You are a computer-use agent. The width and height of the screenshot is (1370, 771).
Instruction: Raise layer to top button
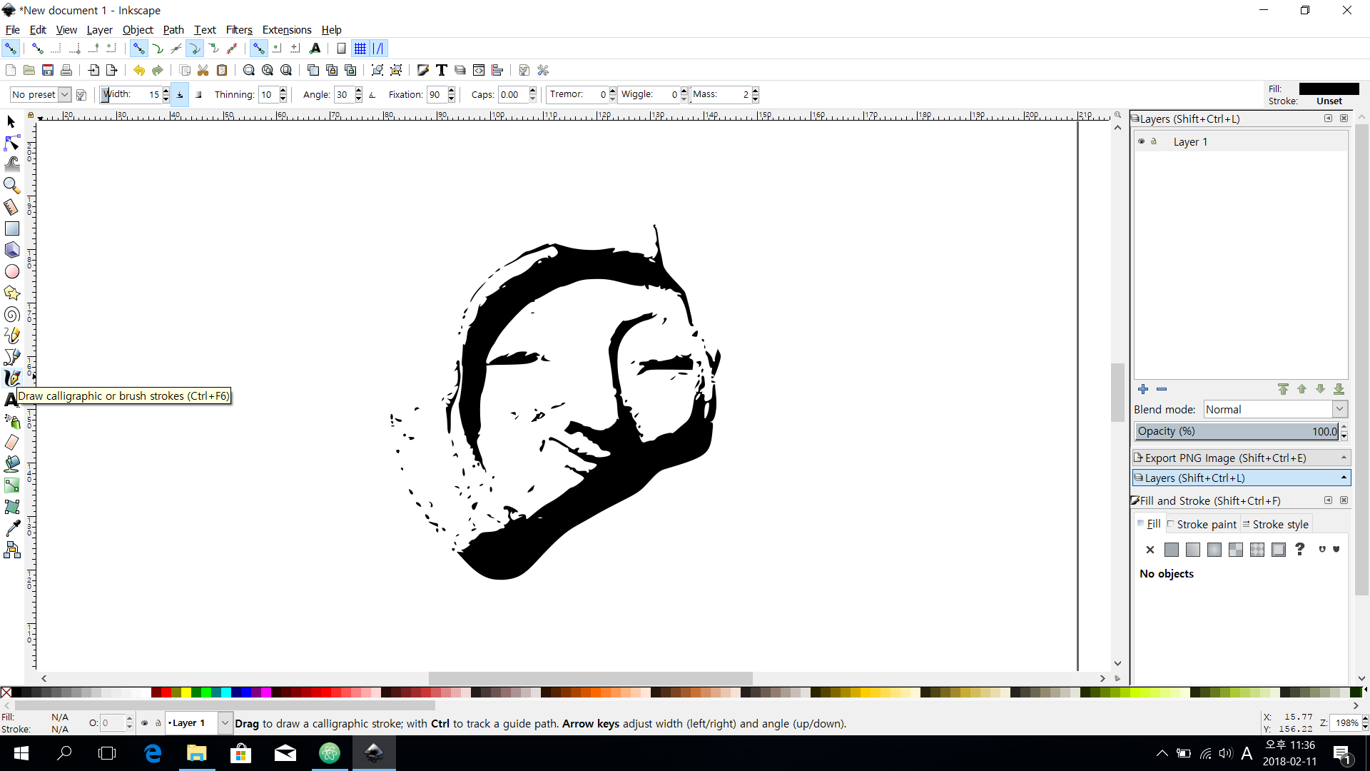coord(1283,389)
